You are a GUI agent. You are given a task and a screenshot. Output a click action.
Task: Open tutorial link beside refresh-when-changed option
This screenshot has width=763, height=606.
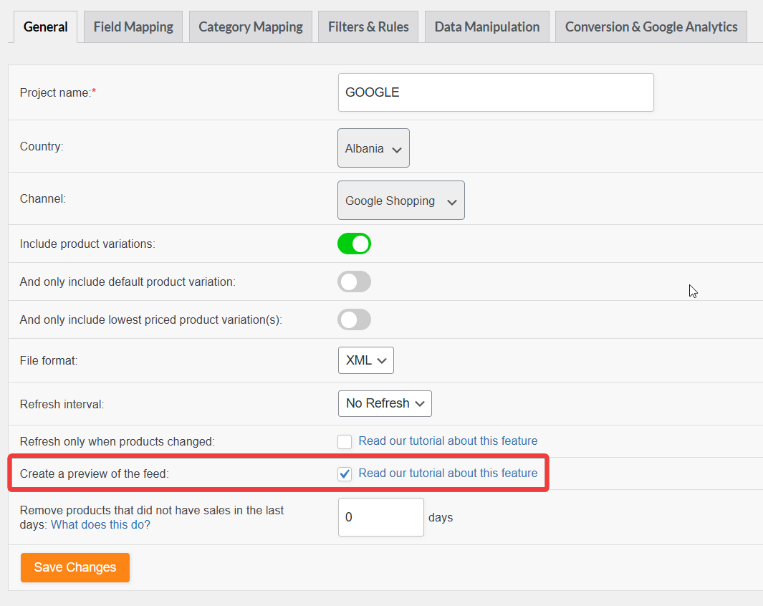[x=448, y=441]
